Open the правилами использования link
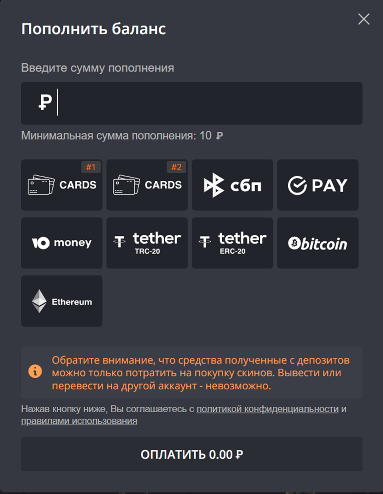 [79, 421]
